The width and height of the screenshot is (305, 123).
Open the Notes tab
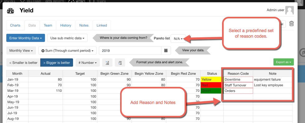tap(84, 25)
